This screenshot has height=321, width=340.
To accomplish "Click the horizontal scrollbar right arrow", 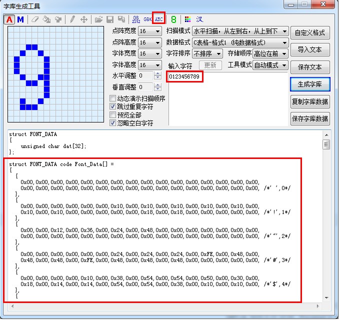I will tap(318, 306).
